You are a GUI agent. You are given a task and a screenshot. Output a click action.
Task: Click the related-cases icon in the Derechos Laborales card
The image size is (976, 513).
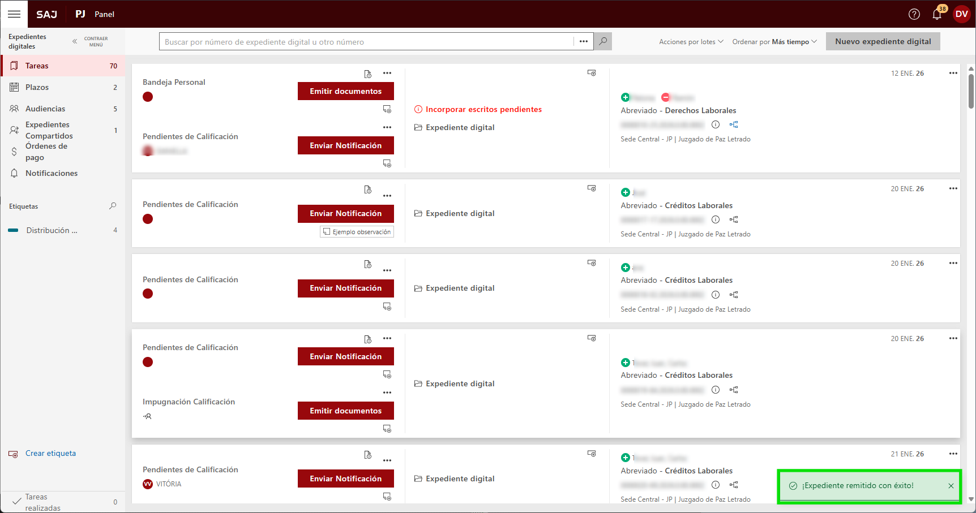tap(734, 124)
